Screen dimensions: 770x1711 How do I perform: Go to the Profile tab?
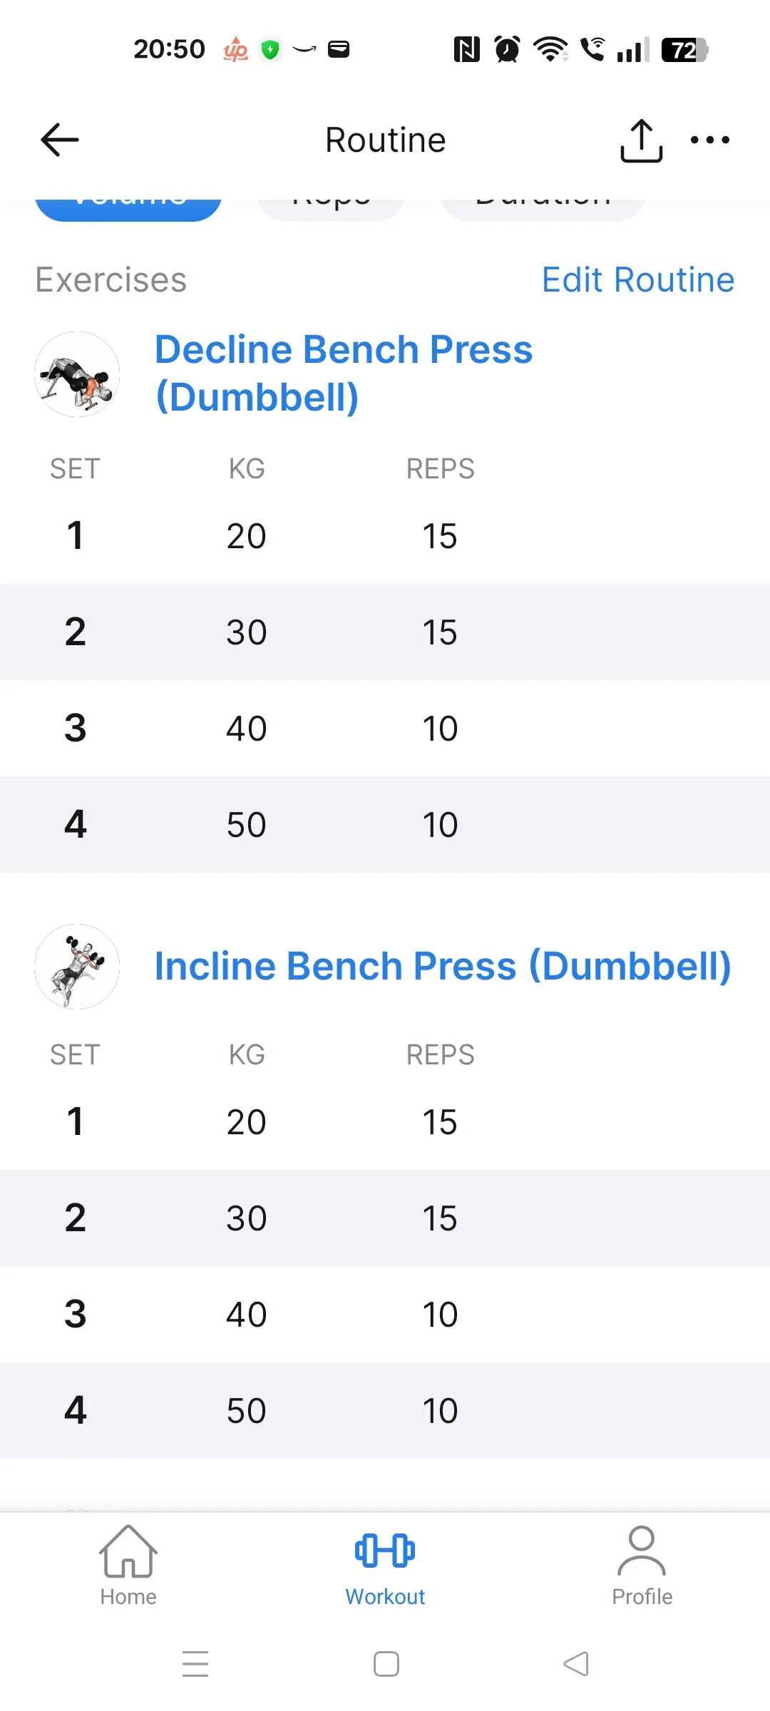[x=642, y=1566]
